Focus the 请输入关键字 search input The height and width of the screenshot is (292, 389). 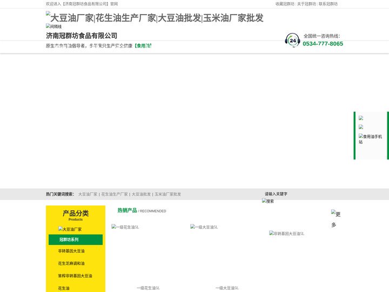[276, 194]
